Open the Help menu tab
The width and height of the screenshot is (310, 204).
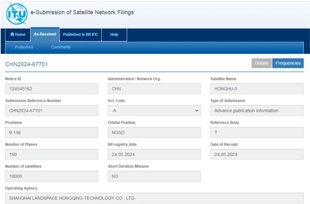pos(114,35)
